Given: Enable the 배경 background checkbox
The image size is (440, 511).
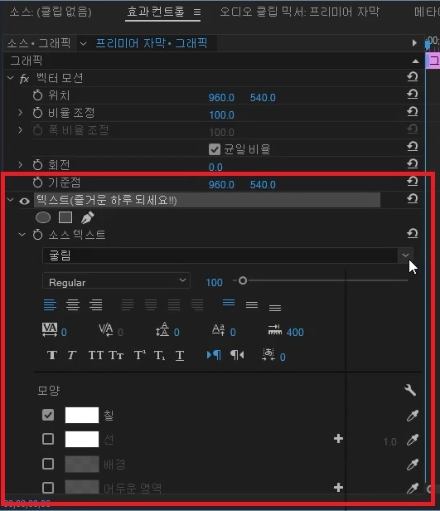Looking at the screenshot, I should (48, 464).
